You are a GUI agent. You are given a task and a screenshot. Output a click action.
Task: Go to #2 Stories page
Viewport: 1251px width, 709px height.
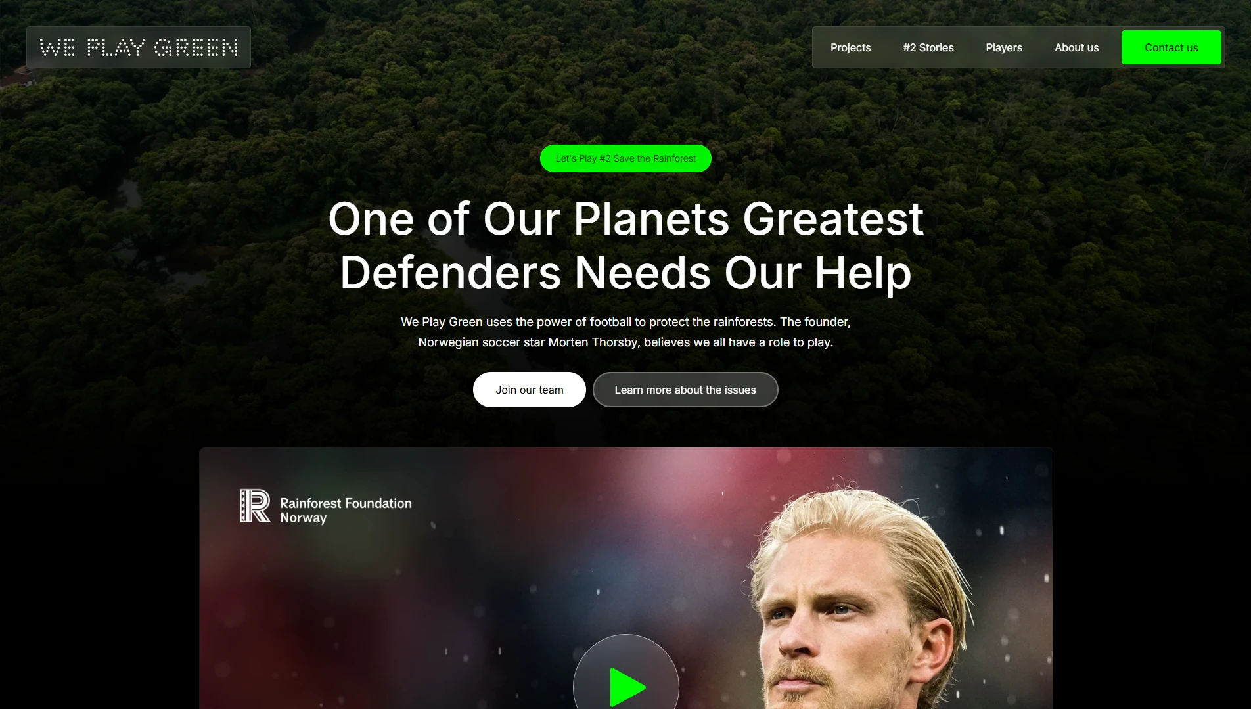point(928,47)
